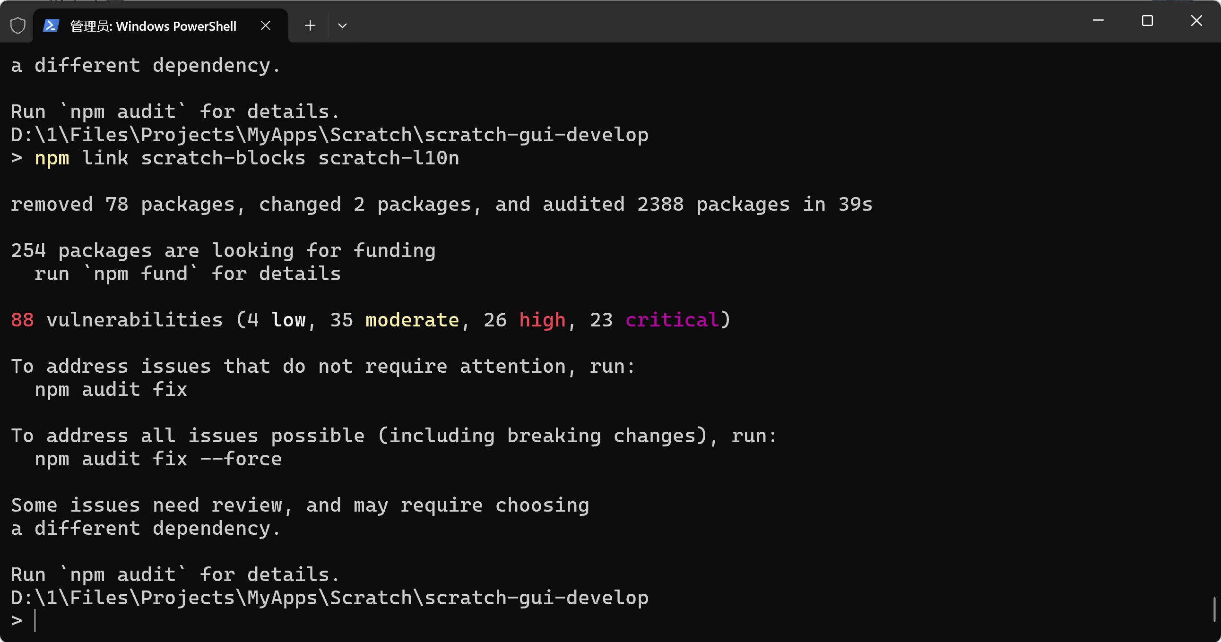Click the magenta critical severity word
This screenshot has width=1221, height=642.
pos(672,320)
